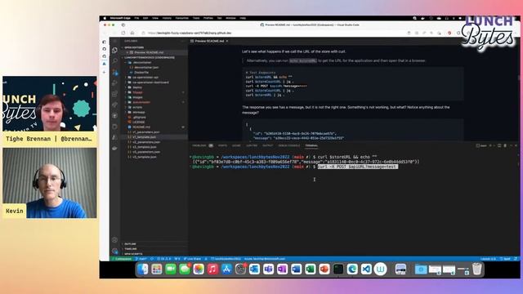Screen dimensions: 523x294
Task: Open Music from the dock
Action: tap(212, 269)
